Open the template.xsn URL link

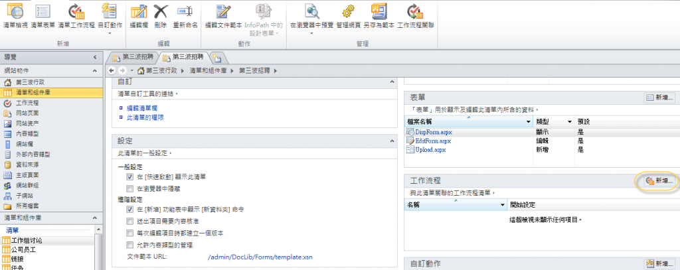260,257
